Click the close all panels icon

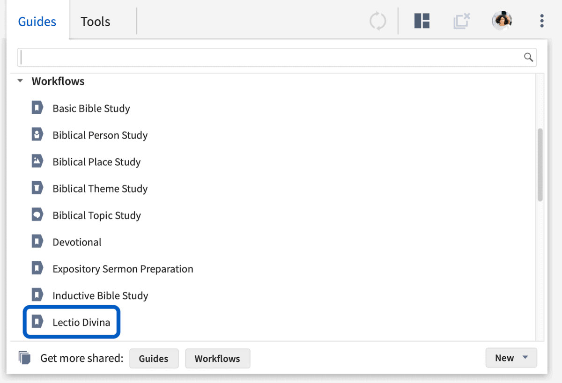click(x=461, y=21)
